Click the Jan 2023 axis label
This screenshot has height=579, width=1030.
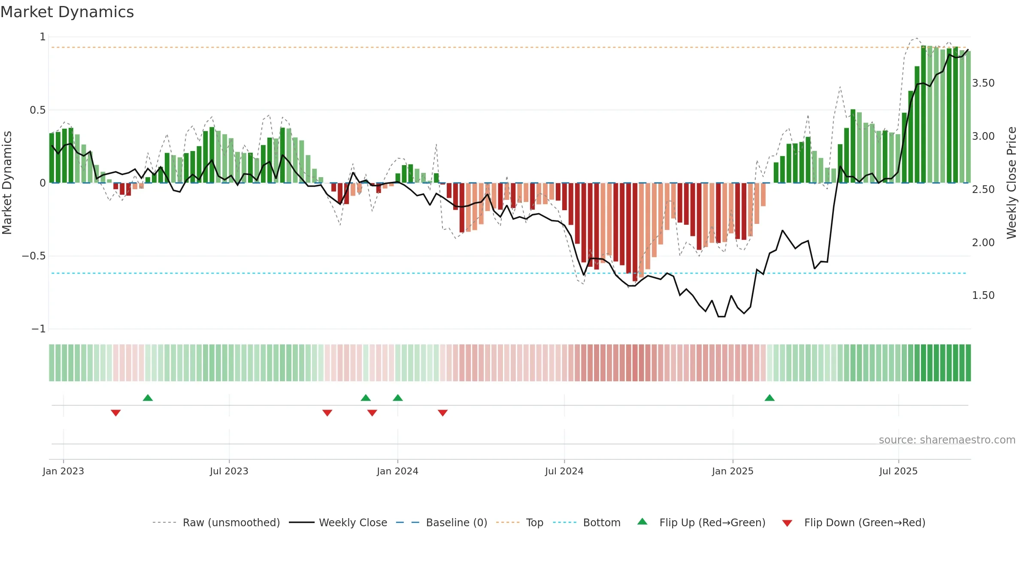coord(64,471)
